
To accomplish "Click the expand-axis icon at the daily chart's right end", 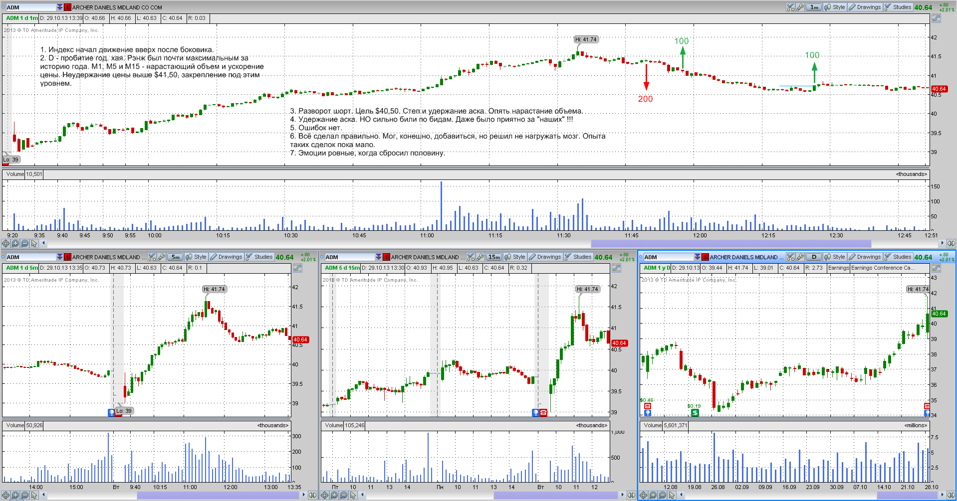I will (951, 495).
